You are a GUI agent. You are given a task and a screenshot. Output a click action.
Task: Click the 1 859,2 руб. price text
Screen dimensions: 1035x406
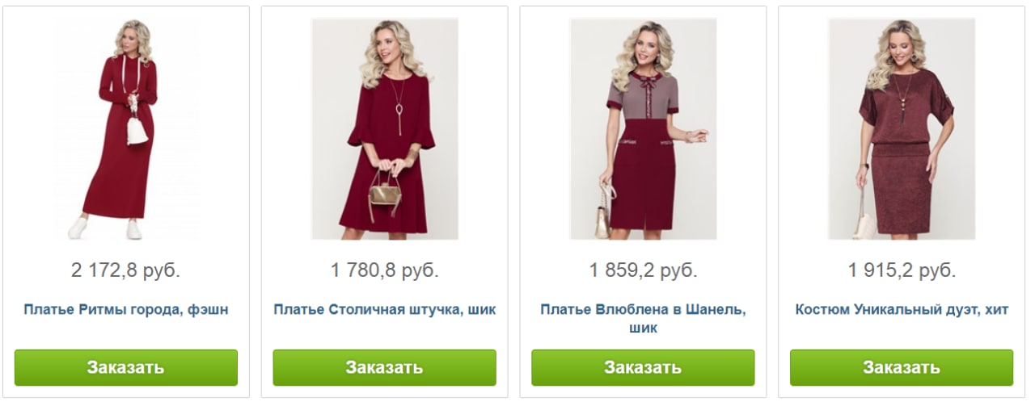click(643, 270)
